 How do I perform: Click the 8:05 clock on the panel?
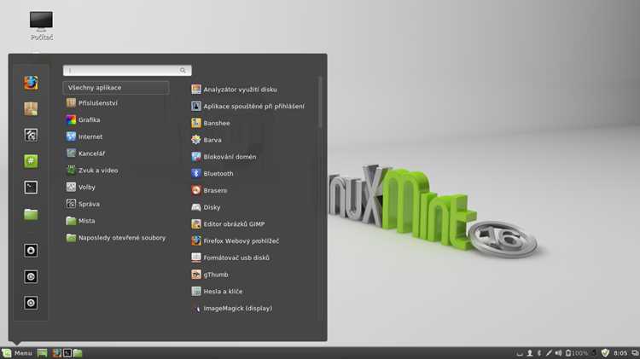(620, 353)
